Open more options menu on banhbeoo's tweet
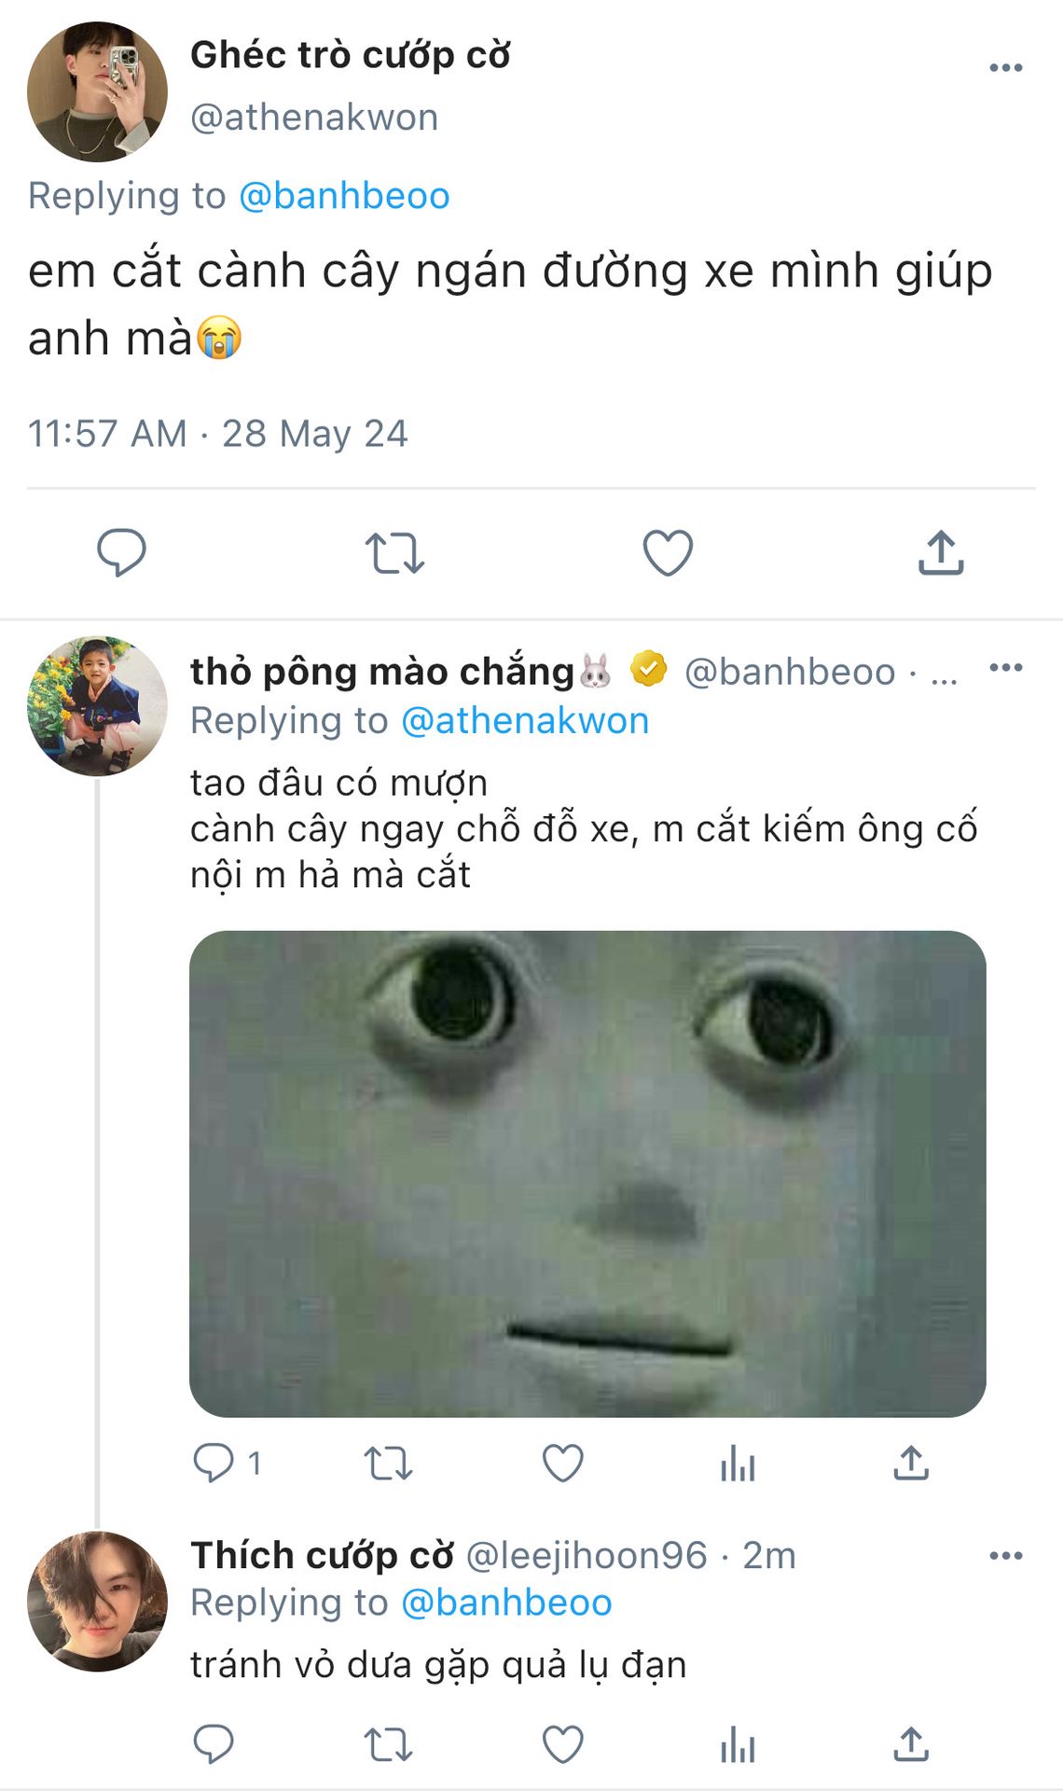This screenshot has width=1063, height=1791. [1005, 668]
